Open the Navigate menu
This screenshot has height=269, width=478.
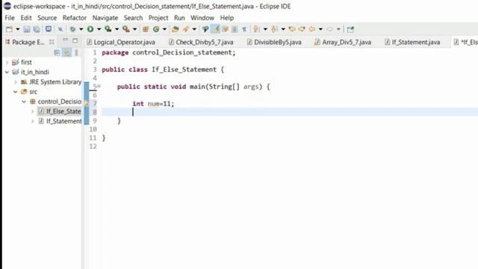pyautogui.click(x=105, y=18)
